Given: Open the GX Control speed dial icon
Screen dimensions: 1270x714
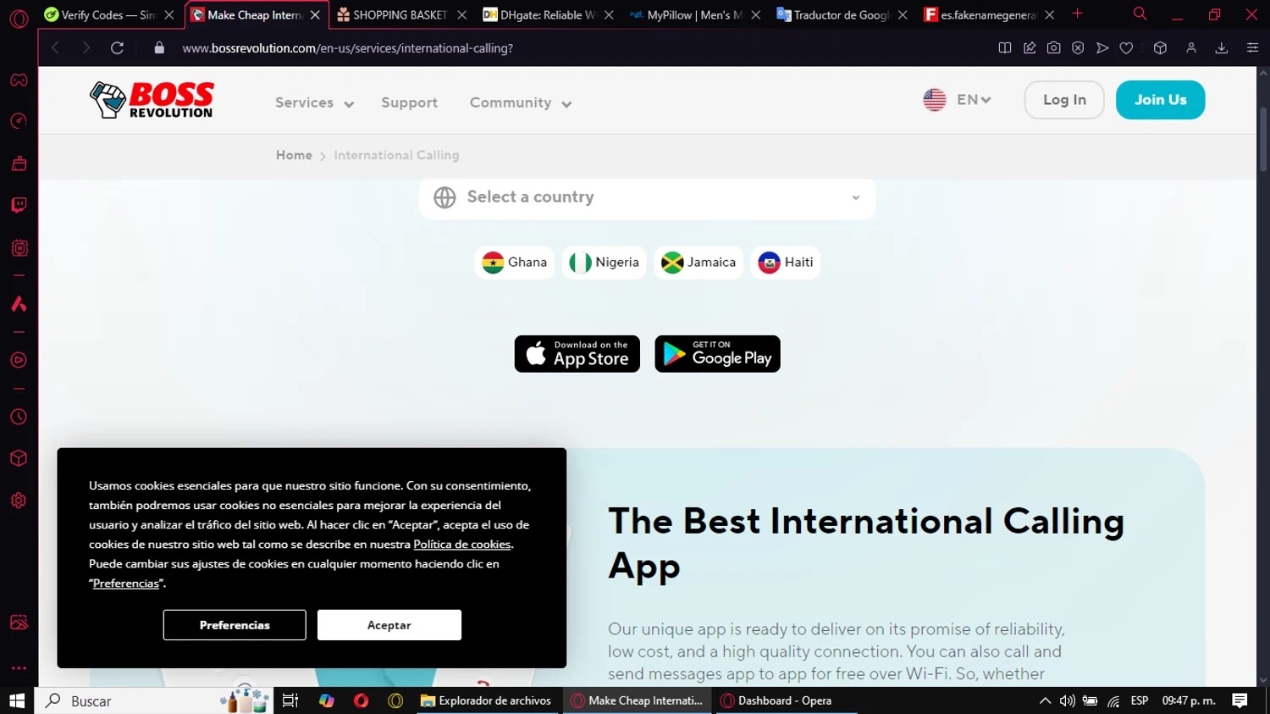Looking at the screenshot, I should (19, 121).
